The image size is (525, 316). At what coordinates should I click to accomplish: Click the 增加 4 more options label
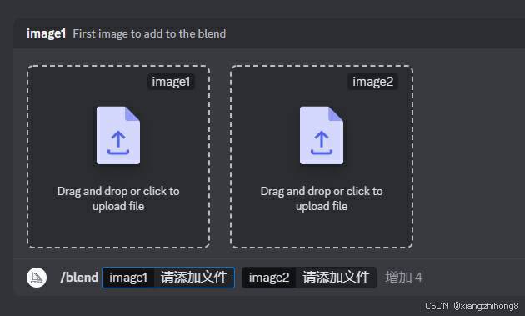pos(404,278)
